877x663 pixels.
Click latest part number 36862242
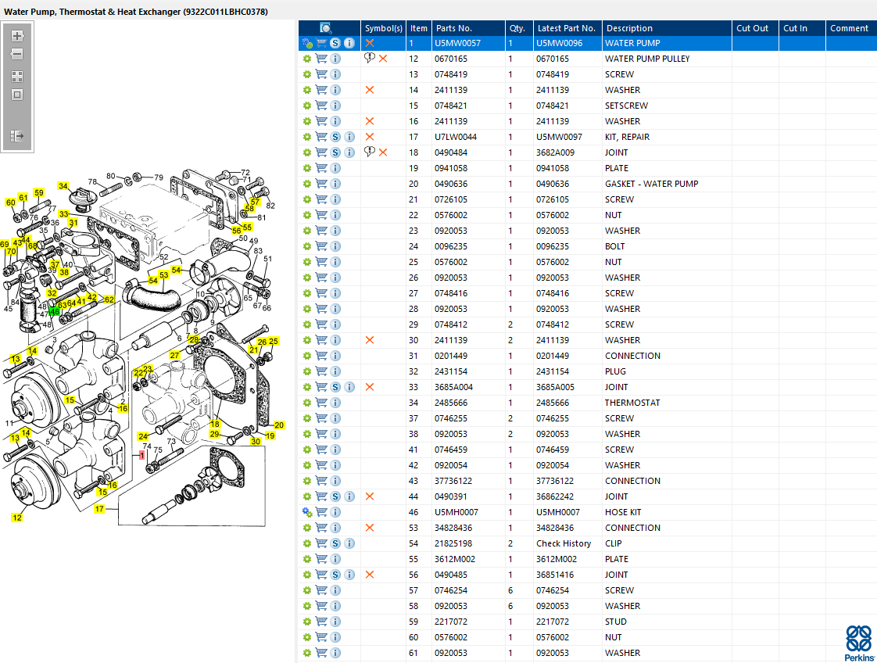(554, 496)
